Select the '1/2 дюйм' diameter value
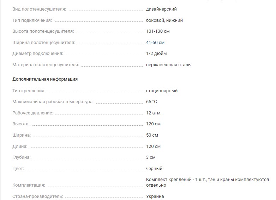276x200 pixels. point(156,54)
